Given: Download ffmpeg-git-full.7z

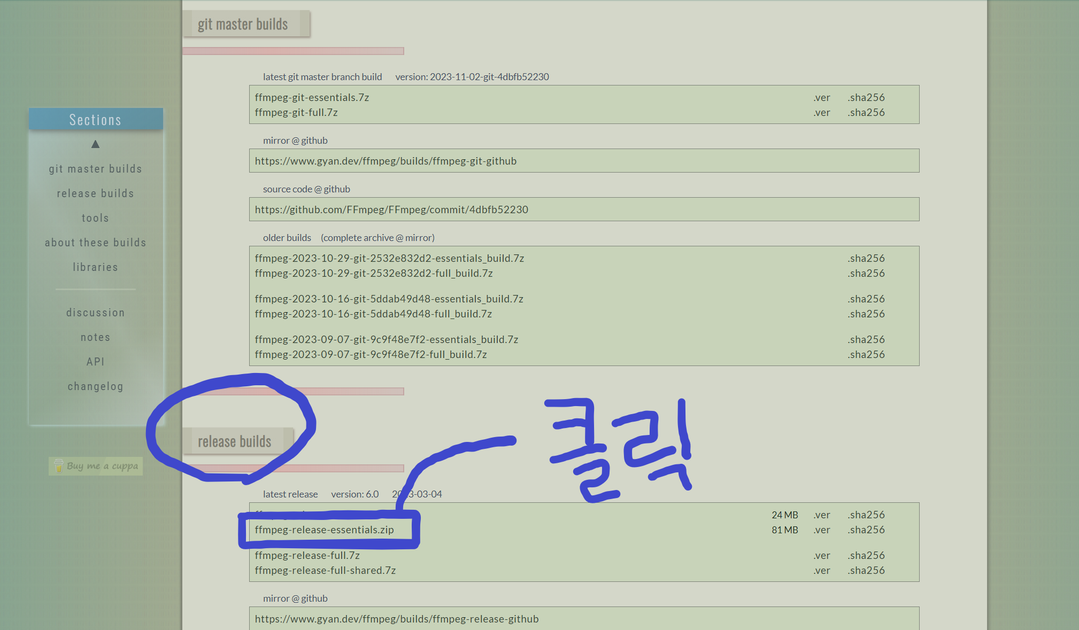Looking at the screenshot, I should coord(296,112).
